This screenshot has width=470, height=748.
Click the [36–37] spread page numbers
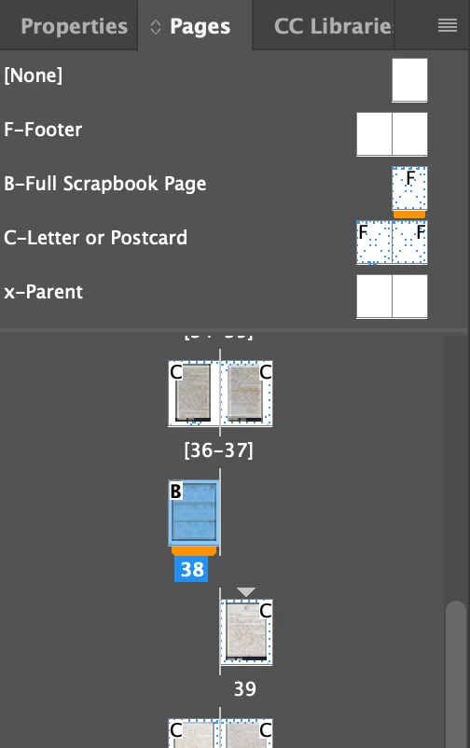(x=218, y=450)
